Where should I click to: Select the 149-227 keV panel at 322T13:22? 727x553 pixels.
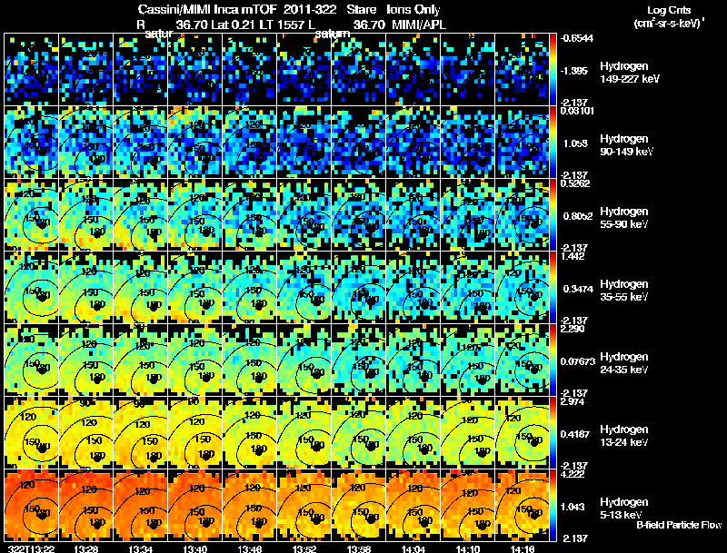click(x=32, y=70)
